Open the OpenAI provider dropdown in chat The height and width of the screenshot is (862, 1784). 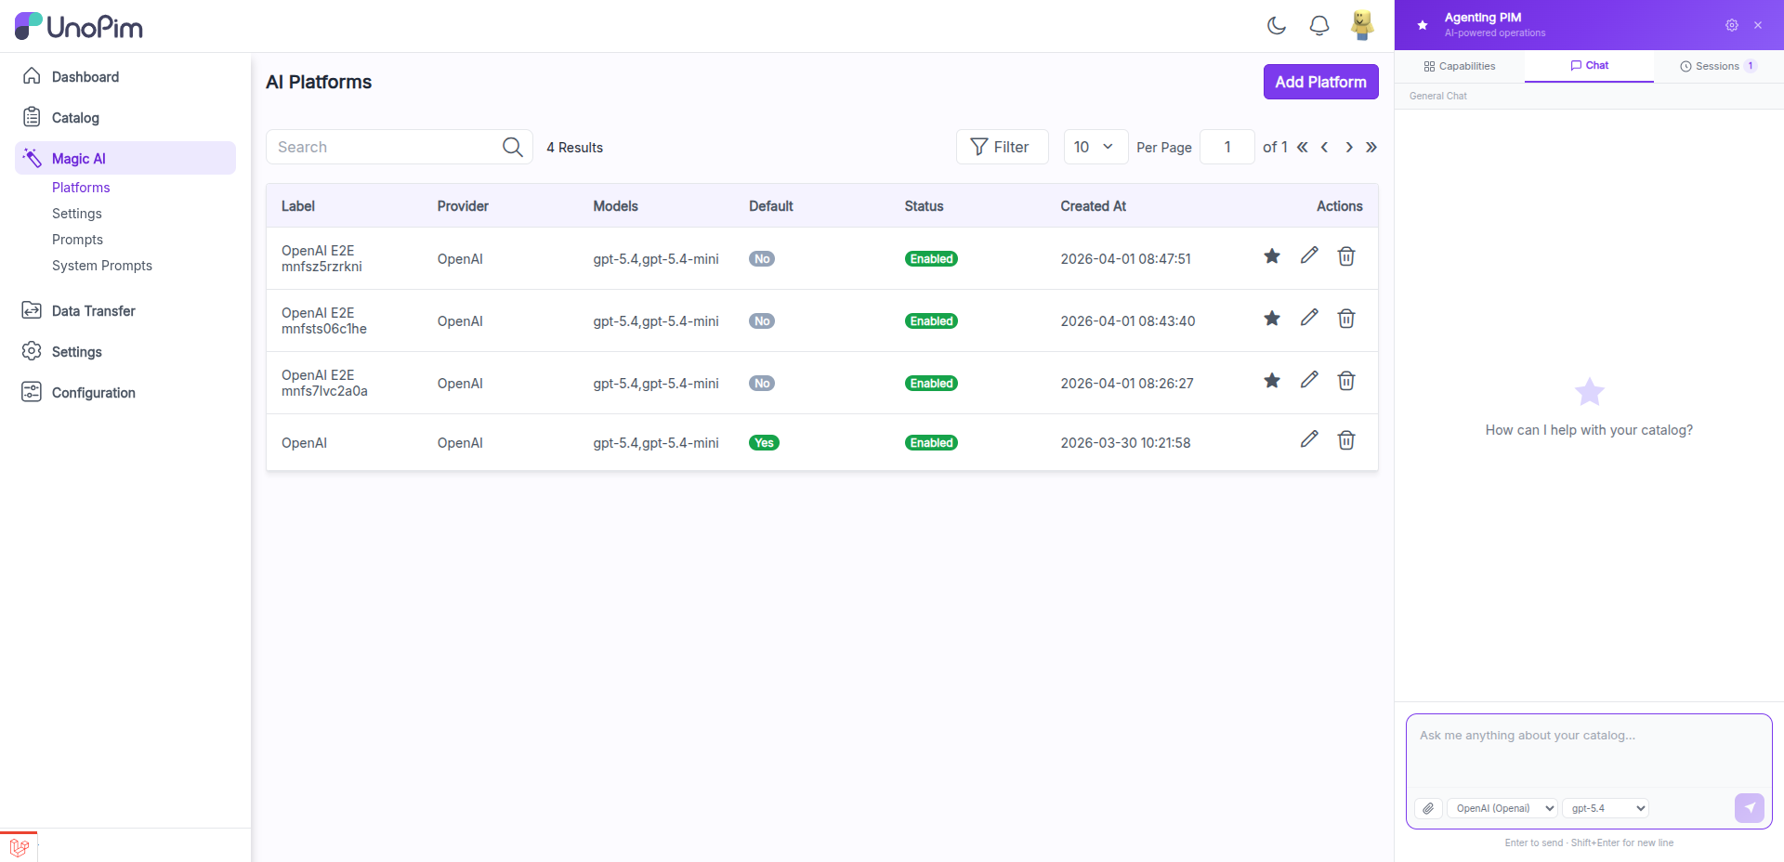coord(1502,808)
